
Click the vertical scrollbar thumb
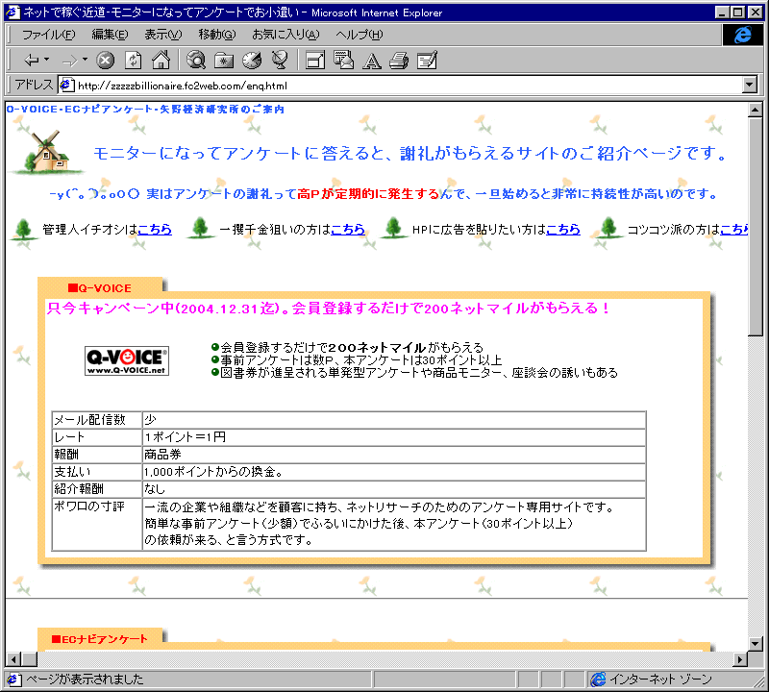pos(756,227)
